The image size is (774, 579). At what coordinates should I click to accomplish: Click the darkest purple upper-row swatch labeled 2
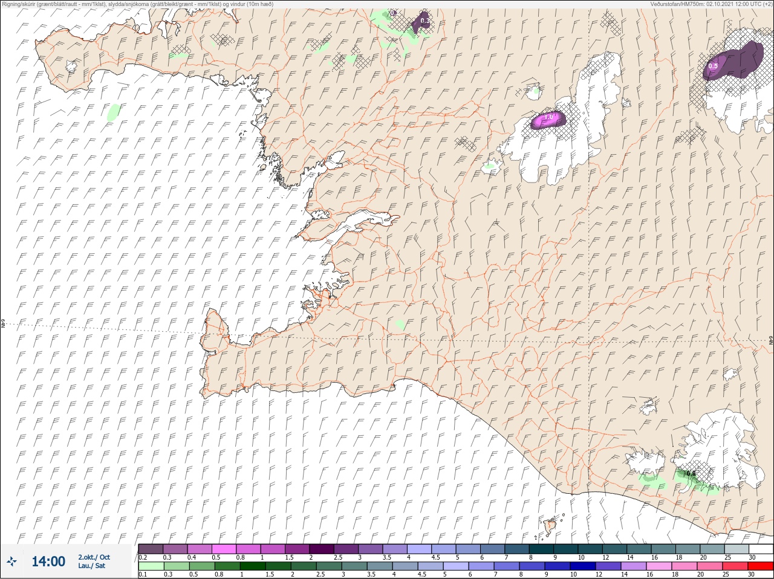tap(322, 549)
